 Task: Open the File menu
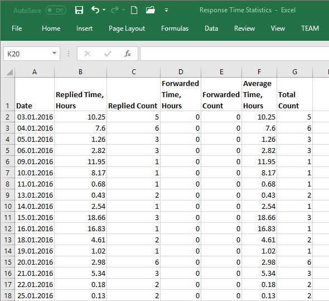(x=17, y=28)
